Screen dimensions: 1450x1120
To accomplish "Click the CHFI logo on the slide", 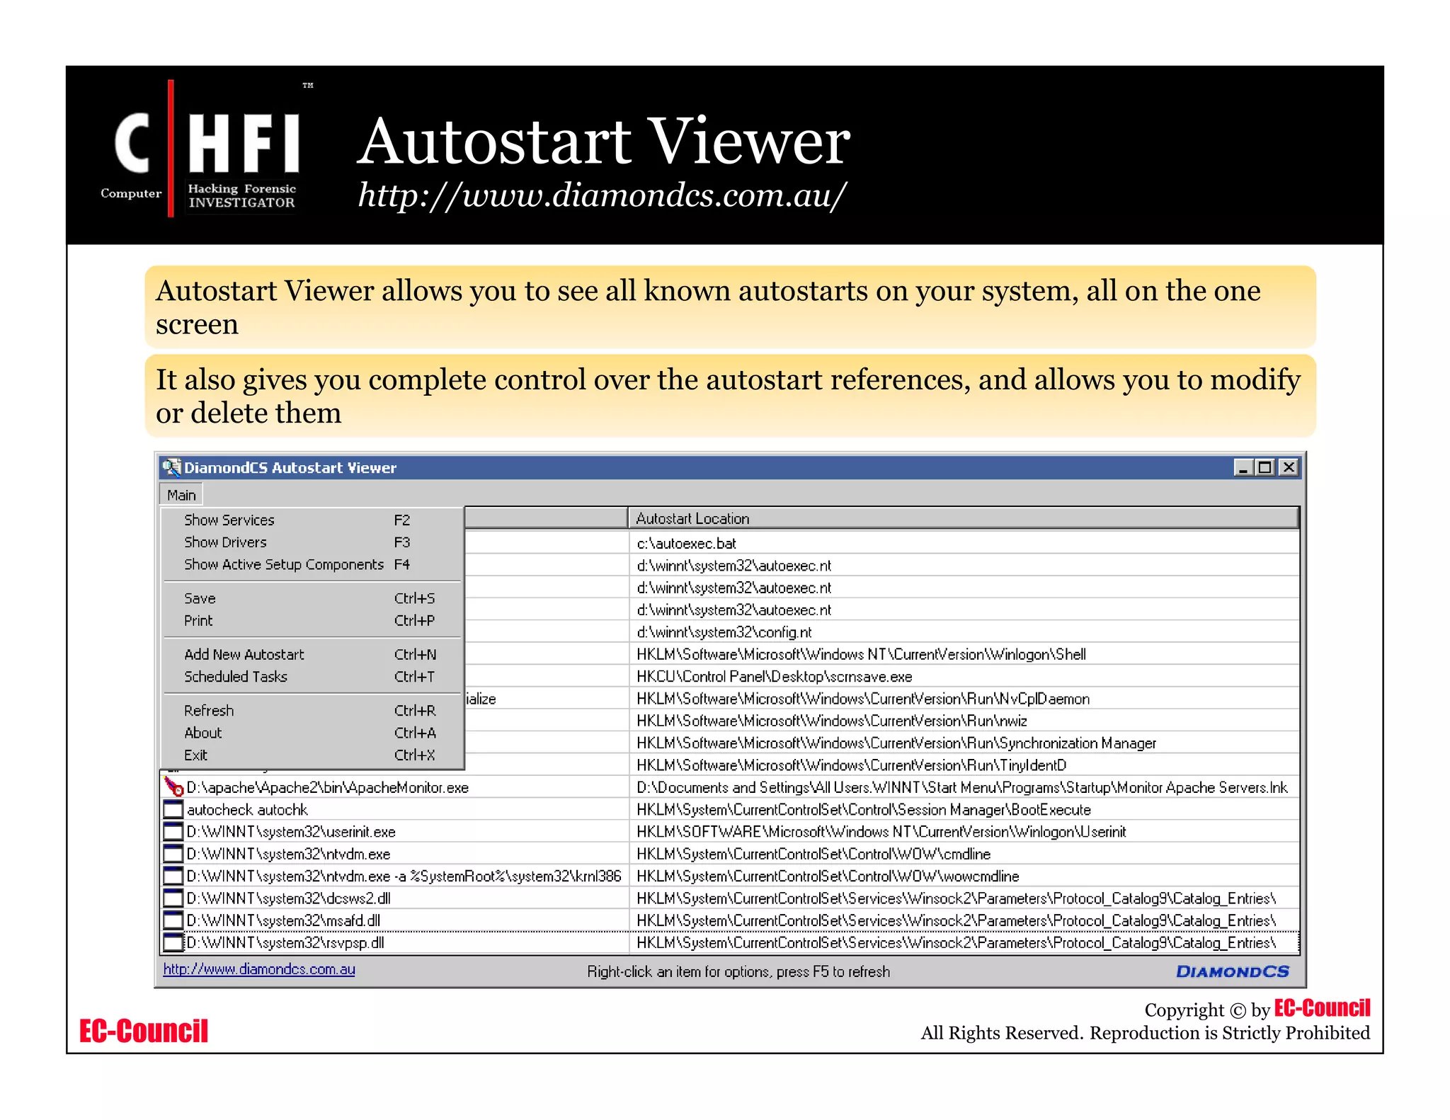I will pos(205,149).
